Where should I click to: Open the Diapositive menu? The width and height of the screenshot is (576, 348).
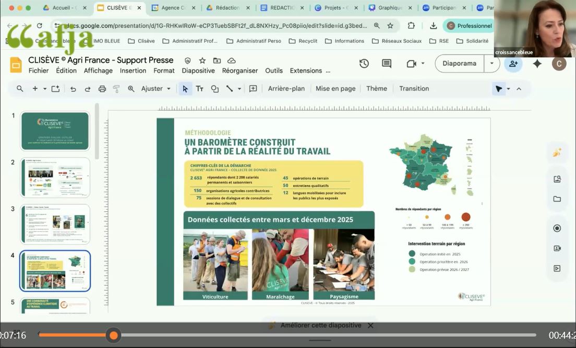point(198,70)
